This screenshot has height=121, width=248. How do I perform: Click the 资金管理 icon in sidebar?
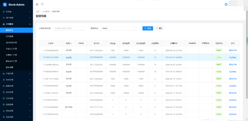pyautogui.click(x=4, y=92)
